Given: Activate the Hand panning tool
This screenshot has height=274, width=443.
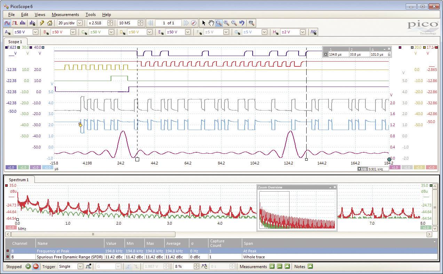Looking at the screenshot, I should pos(211,23).
